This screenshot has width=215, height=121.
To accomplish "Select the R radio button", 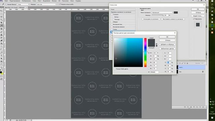I will [149, 63].
